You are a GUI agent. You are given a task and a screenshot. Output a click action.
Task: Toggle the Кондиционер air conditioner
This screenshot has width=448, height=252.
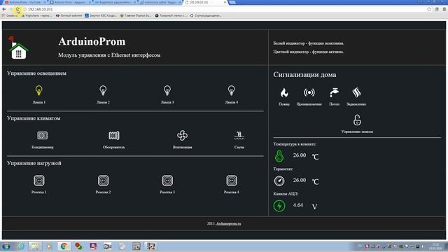42,135
